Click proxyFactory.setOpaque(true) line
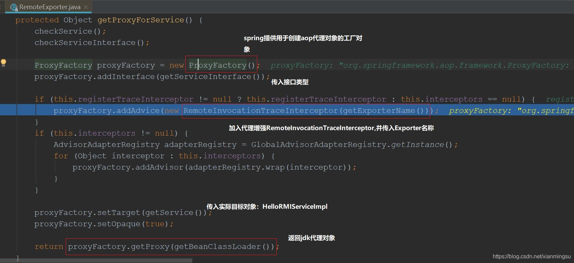This screenshot has height=263, width=574. pos(104,224)
